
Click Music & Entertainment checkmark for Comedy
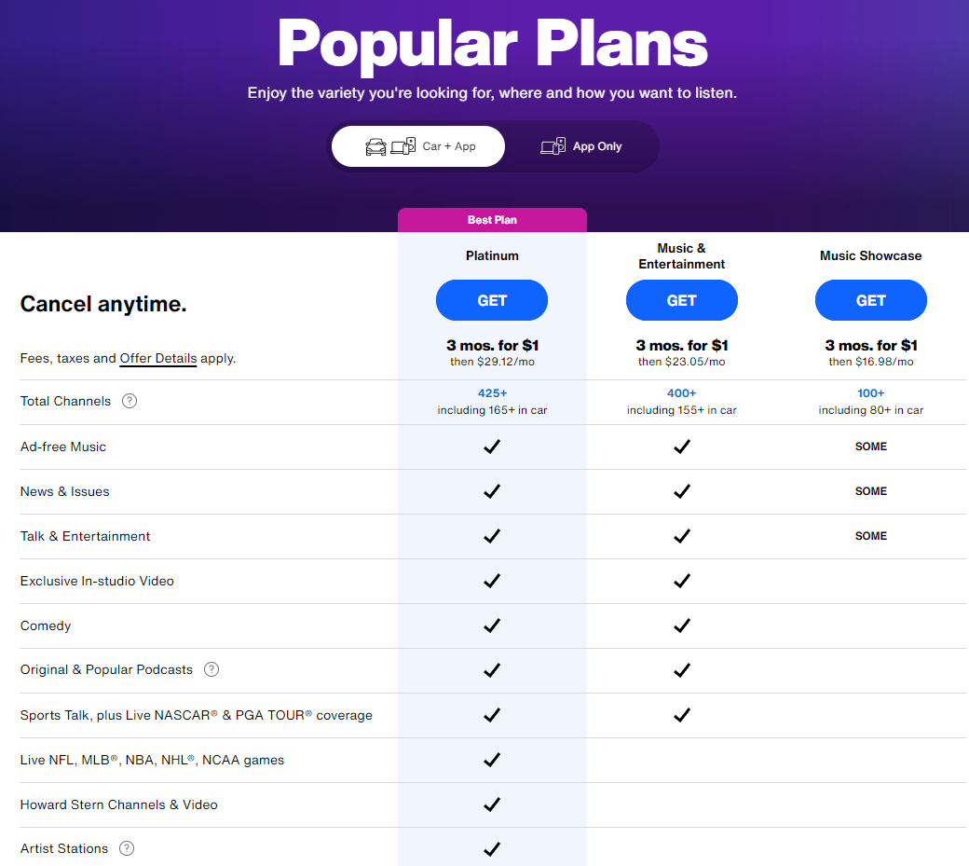682,625
